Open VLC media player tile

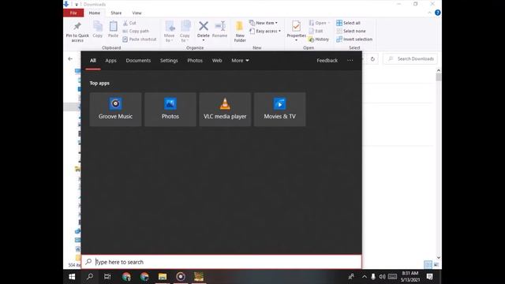coord(225,109)
